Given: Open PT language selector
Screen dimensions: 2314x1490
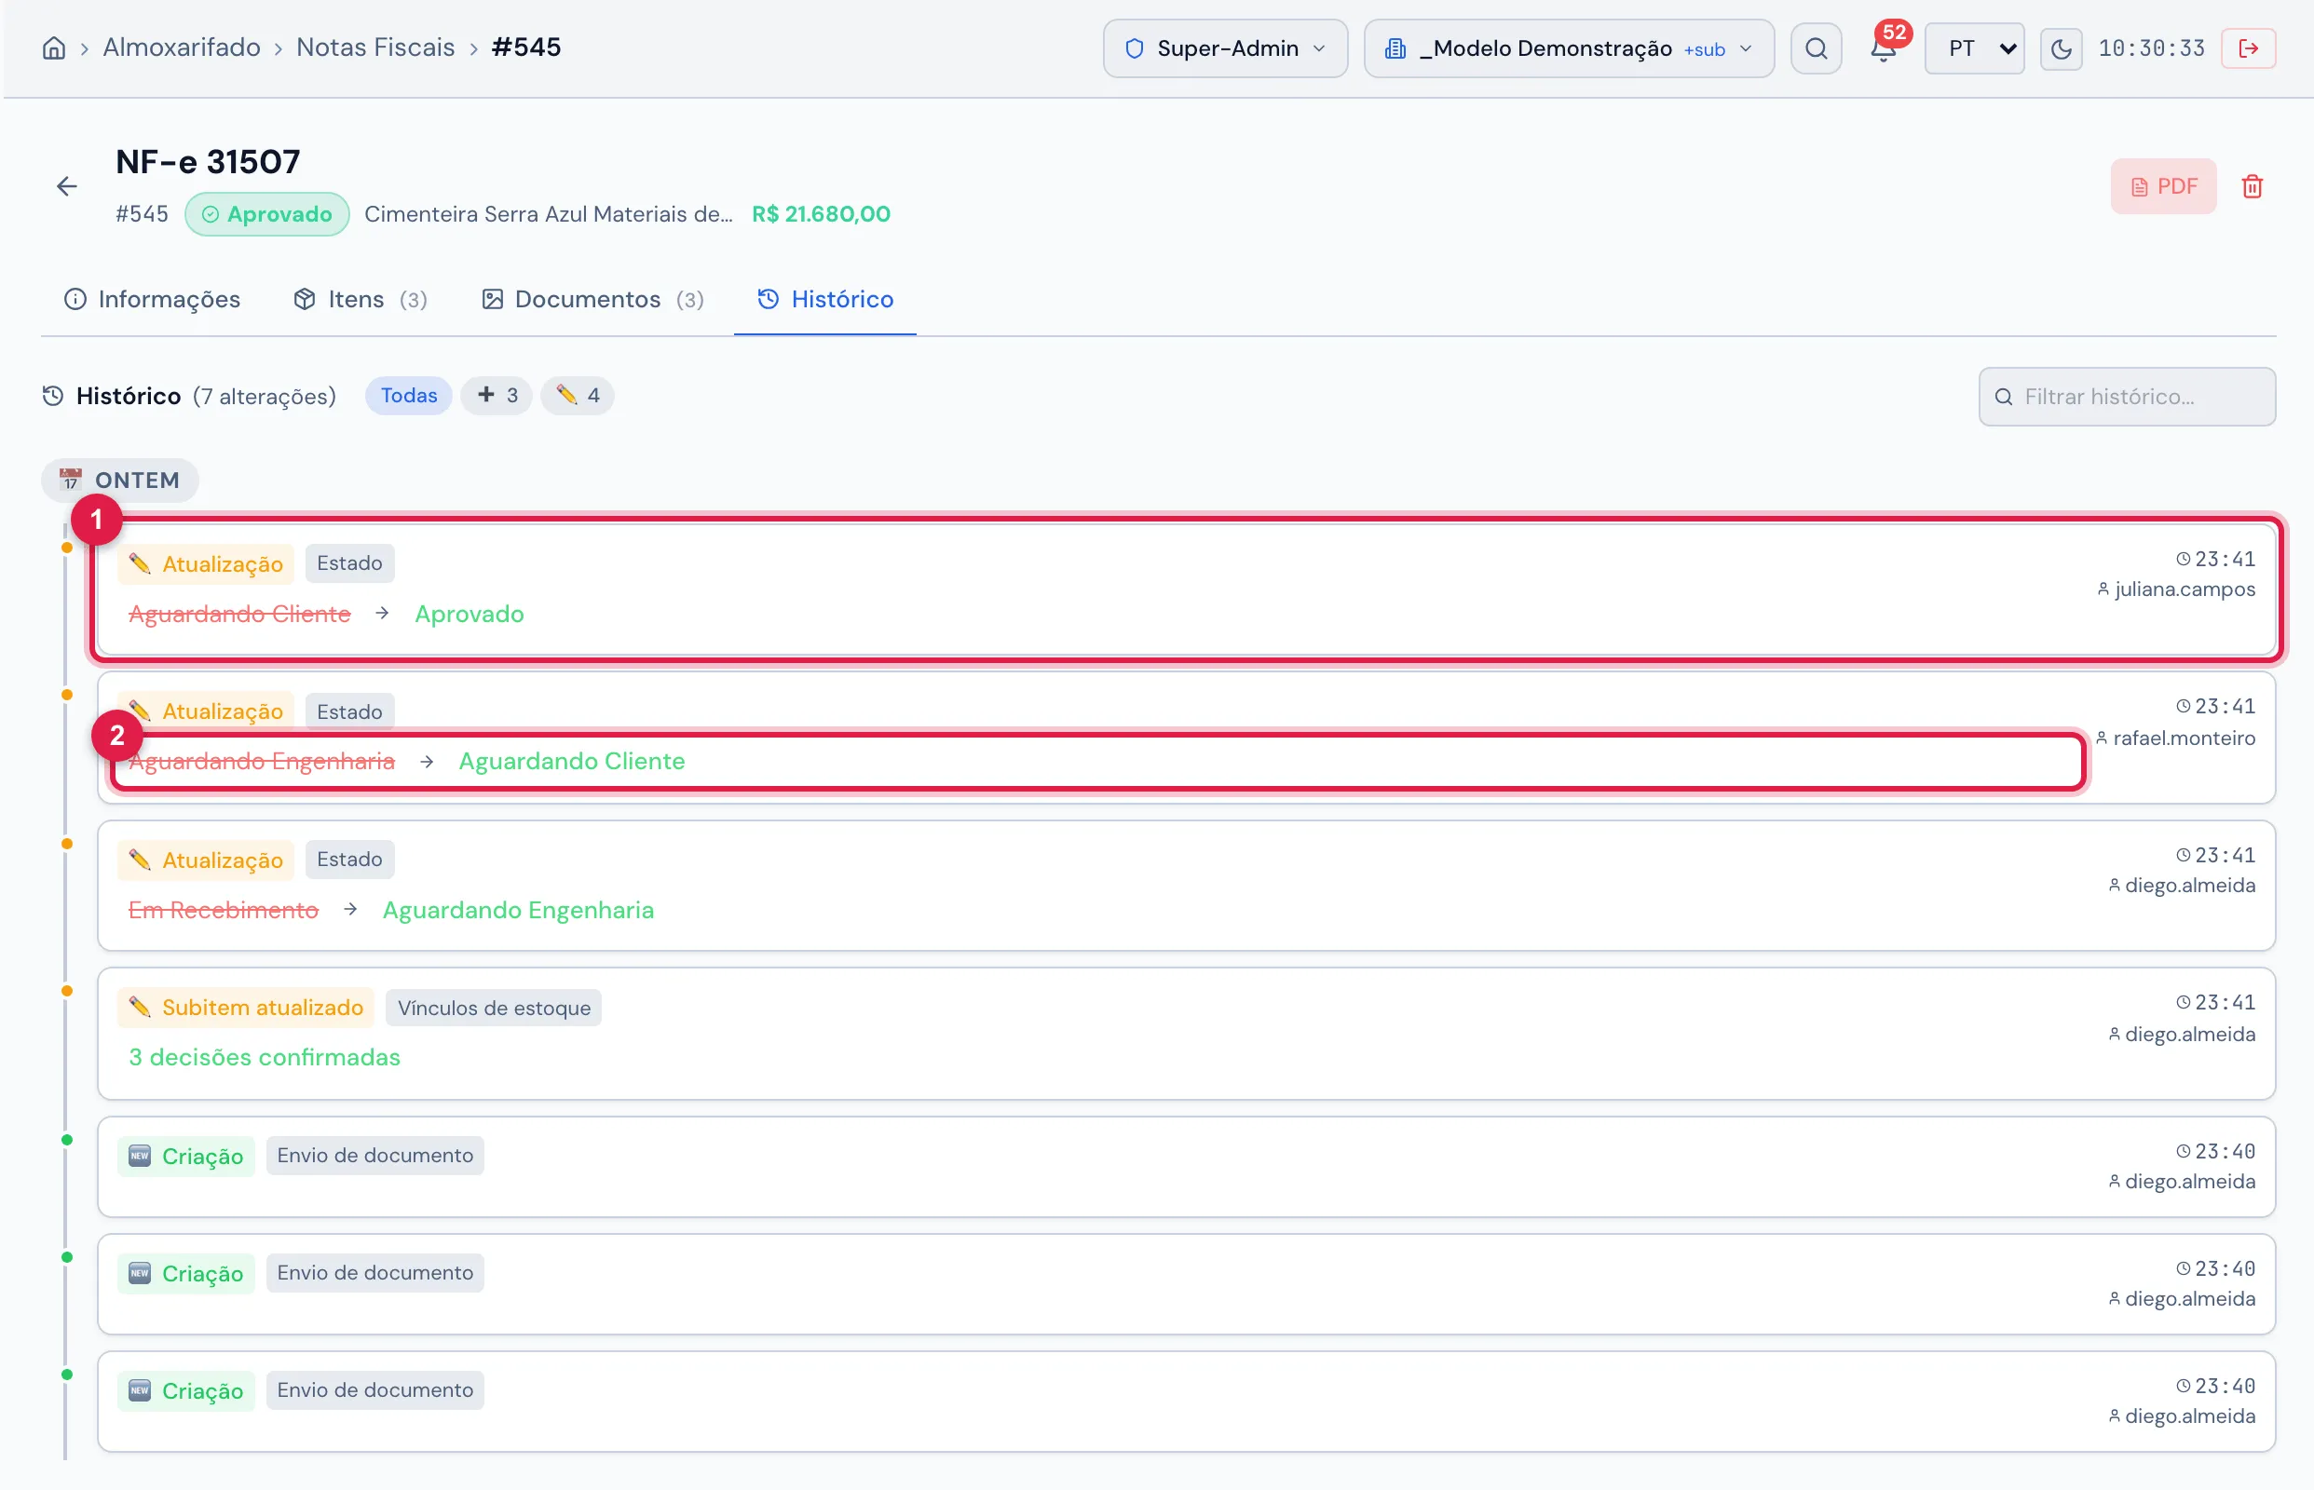Looking at the screenshot, I should coord(1973,48).
